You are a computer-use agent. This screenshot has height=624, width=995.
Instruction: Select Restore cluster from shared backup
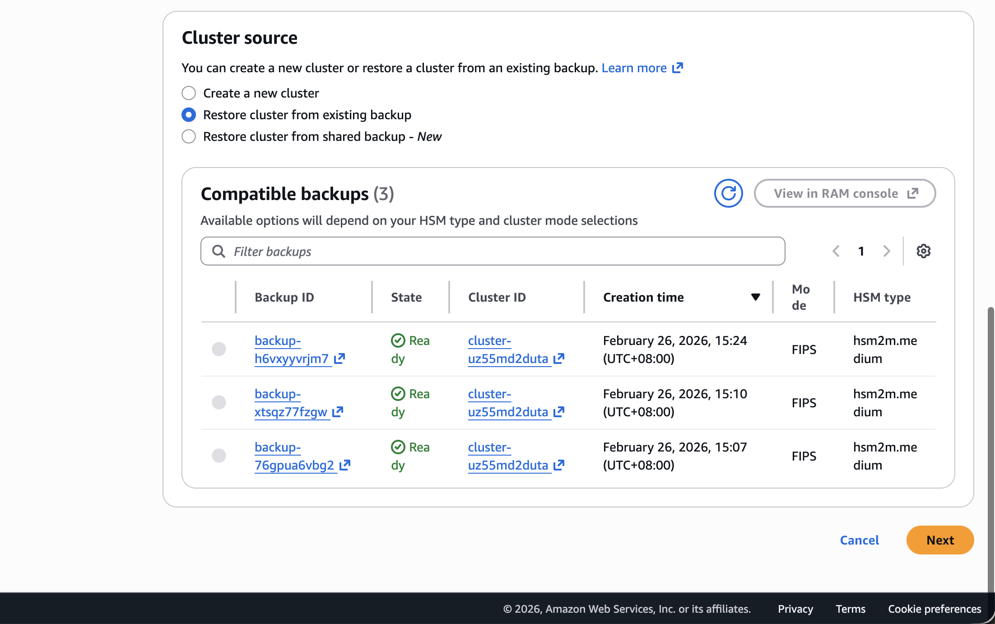[x=189, y=136]
